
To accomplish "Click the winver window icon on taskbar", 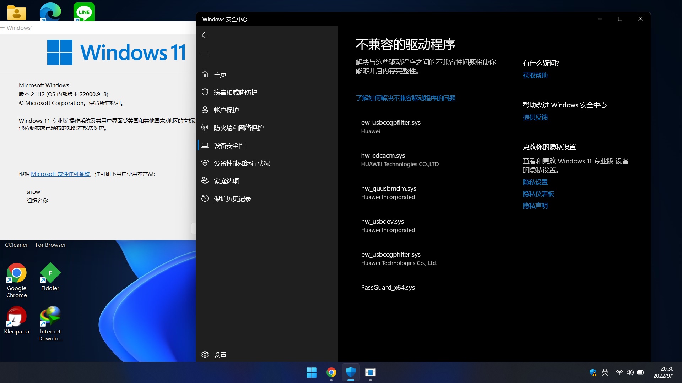I will pos(370,372).
